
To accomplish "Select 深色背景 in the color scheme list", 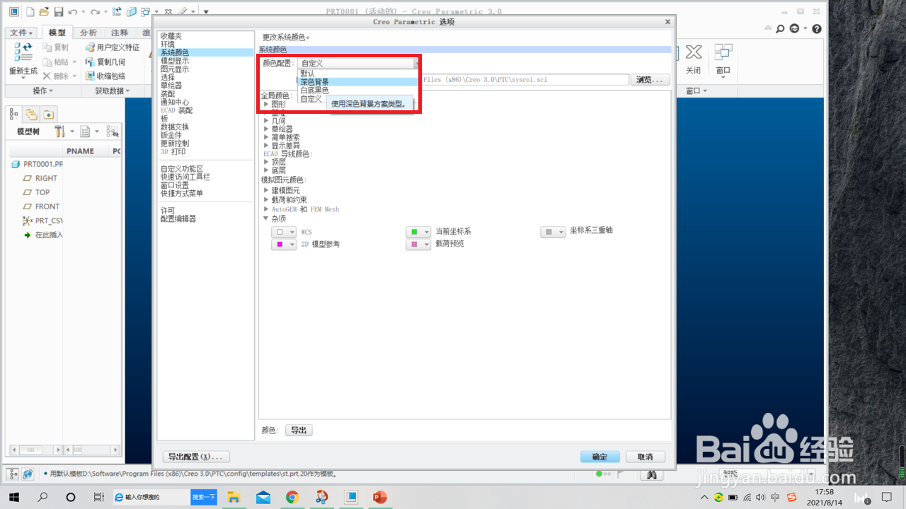I will click(x=357, y=82).
